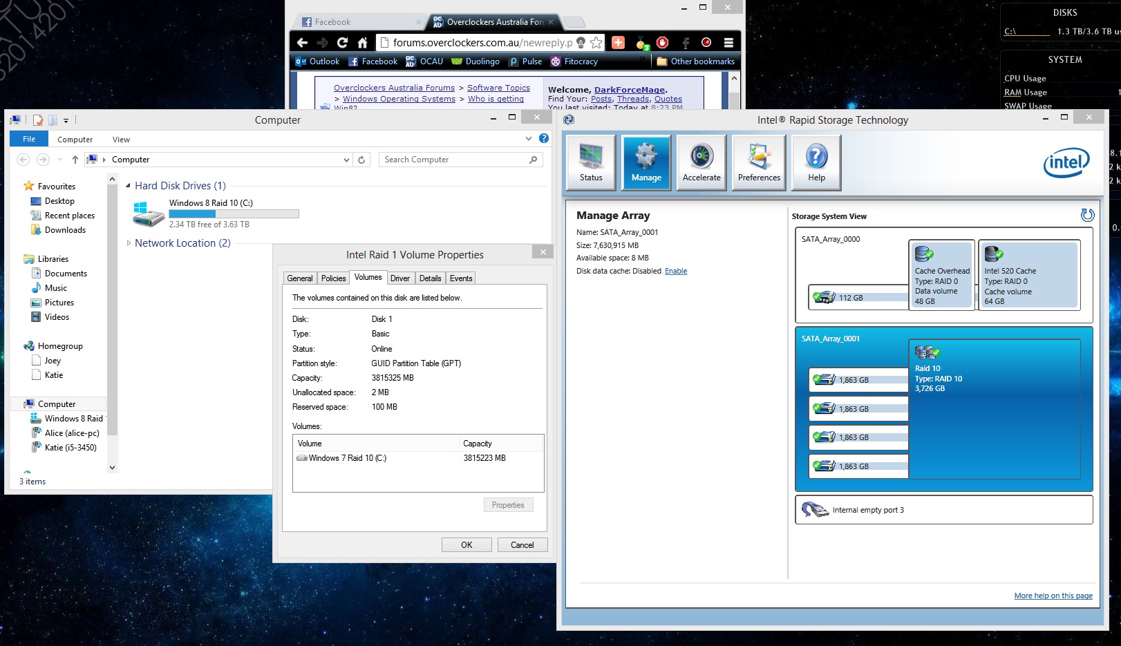Open Explorer help question mark icon
This screenshot has width=1121, height=646.
pyautogui.click(x=544, y=138)
